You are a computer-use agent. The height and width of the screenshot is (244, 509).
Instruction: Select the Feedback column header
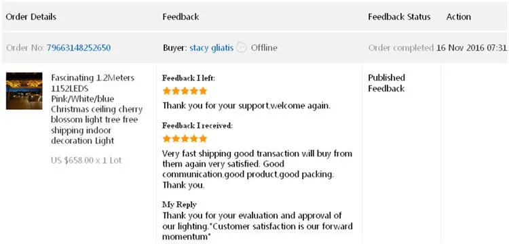point(181,17)
